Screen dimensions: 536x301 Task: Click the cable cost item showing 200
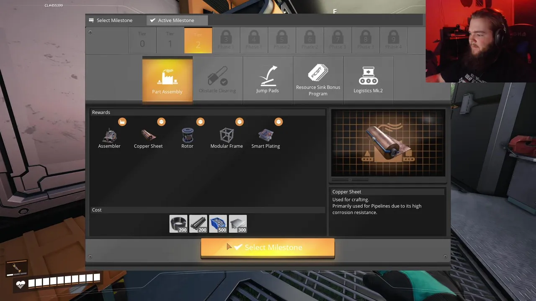[178, 224]
